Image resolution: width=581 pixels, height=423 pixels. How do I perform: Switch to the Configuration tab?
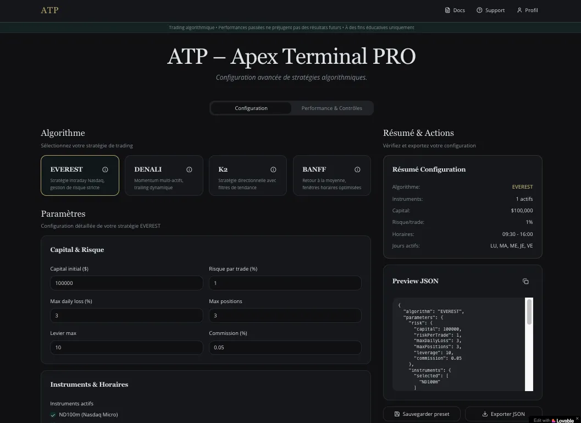pos(251,108)
